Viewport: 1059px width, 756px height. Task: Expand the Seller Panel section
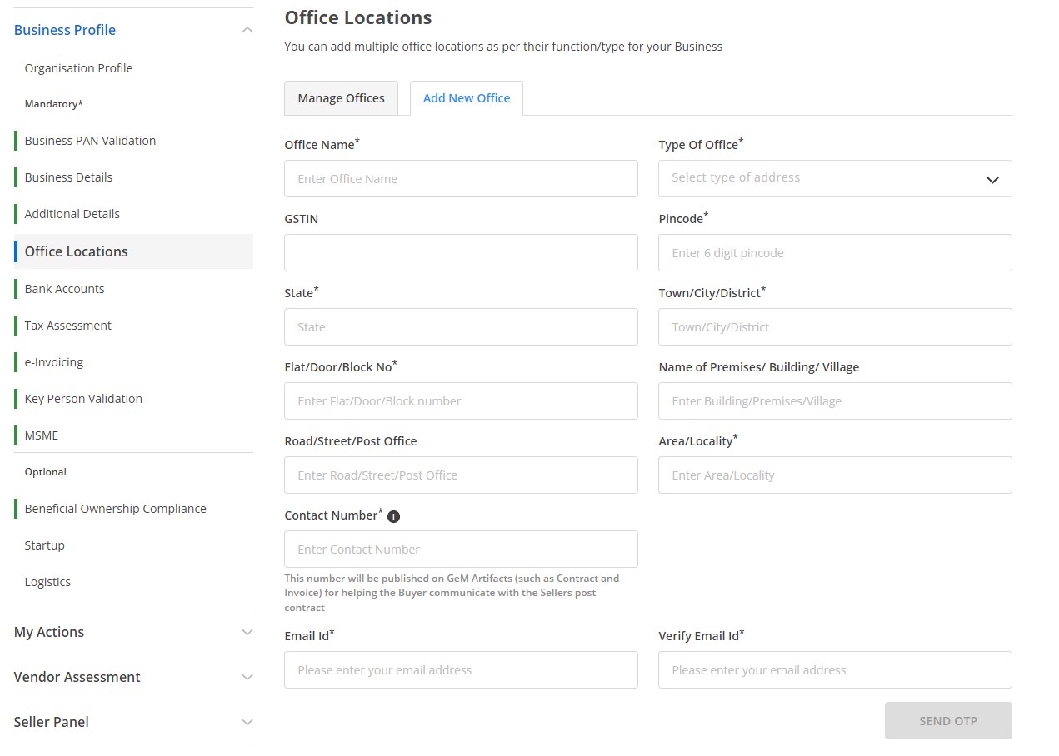click(x=246, y=721)
